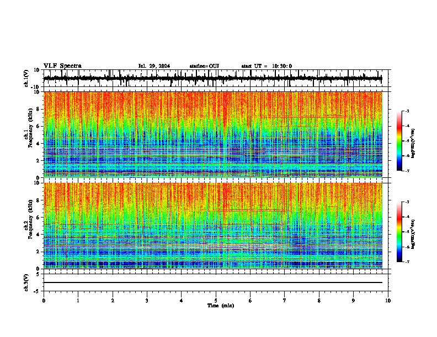The height and width of the screenshot is (337, 437).
Task: Click the 'start UT = 10:30: 0' text
Action: (267, 66)
